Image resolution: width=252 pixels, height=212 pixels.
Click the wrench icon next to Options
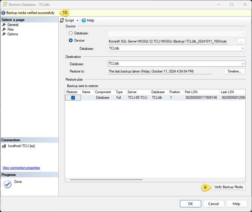(x=4, y=34)
